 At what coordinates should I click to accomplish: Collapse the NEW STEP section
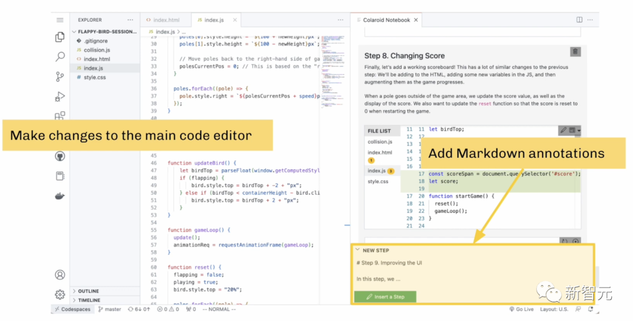click(x=358, y=250)
